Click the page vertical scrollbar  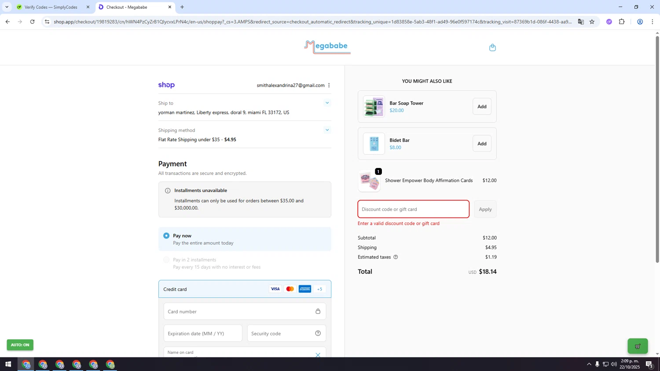[x=657, y=149]
